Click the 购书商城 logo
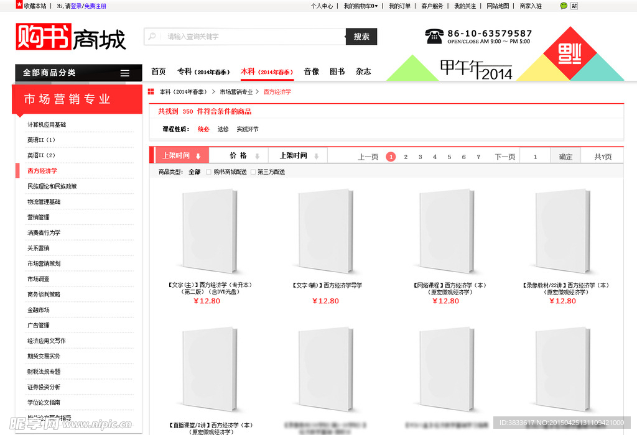The height and width of the screenshot is (435, 637). [x=70, y=37]
